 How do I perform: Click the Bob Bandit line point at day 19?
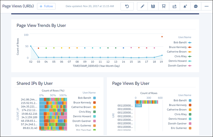(162, 55)
